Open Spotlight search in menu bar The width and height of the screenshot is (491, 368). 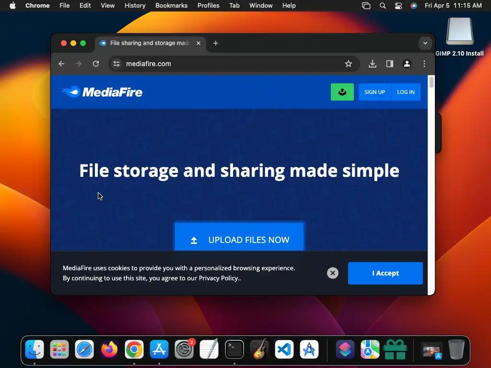click(x=382, y=6)
